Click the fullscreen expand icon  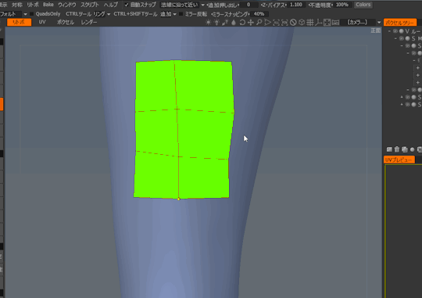tap(327, 23)
